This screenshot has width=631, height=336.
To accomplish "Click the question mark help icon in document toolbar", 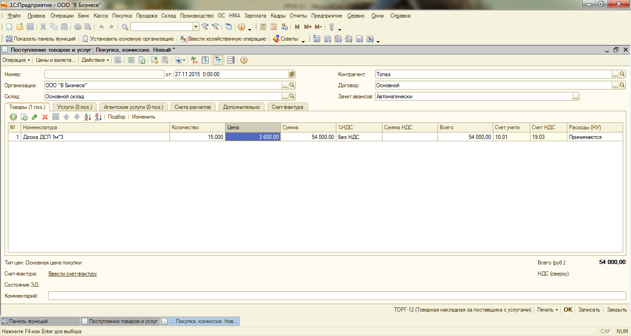I will [x=244, y=60].
